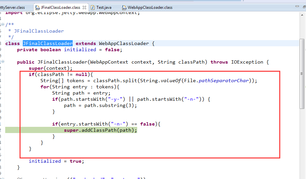Collapse the JFinalClassLoader constructor body

coord(3,62)
